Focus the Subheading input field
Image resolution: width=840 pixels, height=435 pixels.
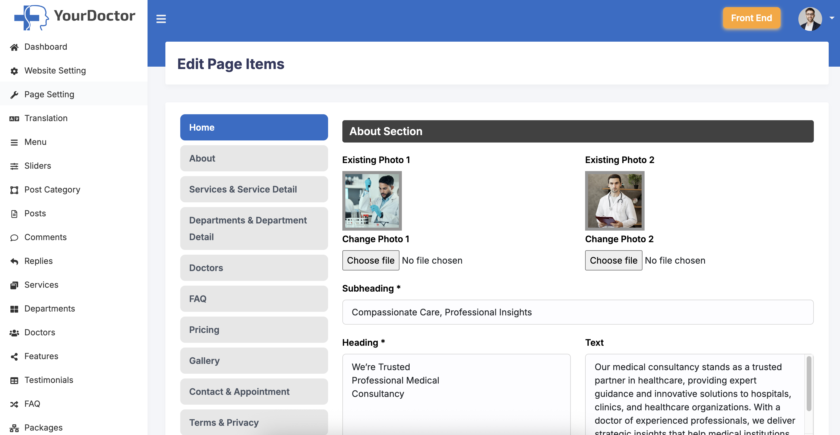[x=578, y=312]
